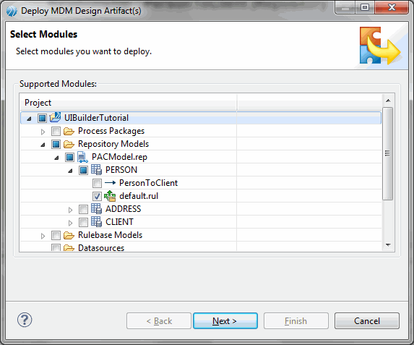Click the scrollbar down arrow
The image size is (414, 345).
click(388, 244)
